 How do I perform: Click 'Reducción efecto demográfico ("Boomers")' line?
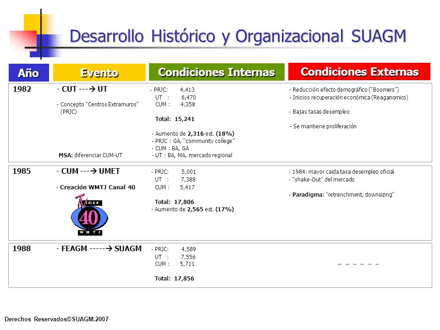coord(344,90)
